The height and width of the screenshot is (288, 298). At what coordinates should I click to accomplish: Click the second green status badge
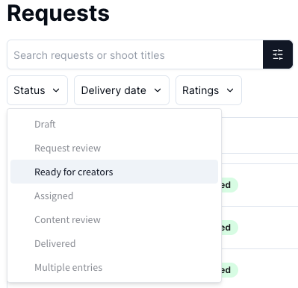[x=229, y=228]
